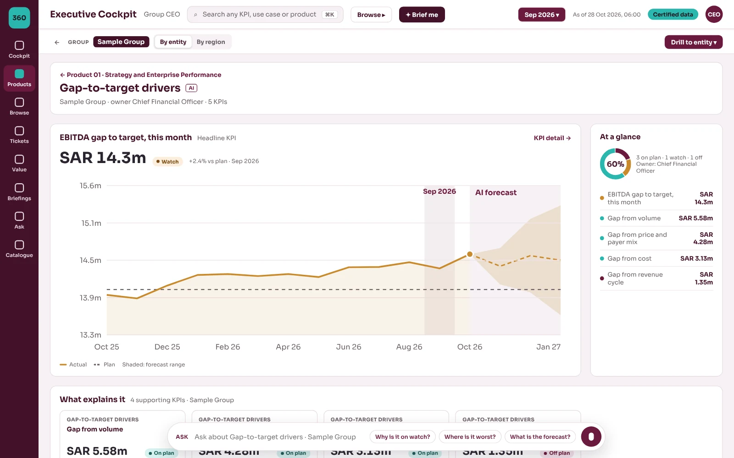
Task: Click the Plan legend entry
Action: pyautogui.click(x=105, y=365)
